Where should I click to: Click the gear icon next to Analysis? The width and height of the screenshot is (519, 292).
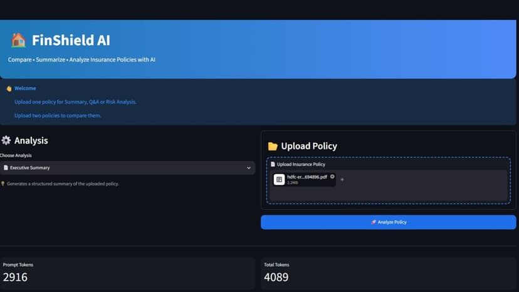[x=6, y=140]
